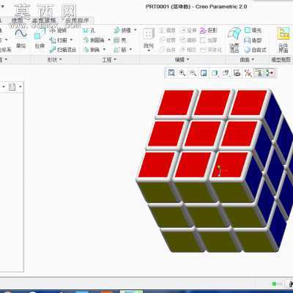The width and height of the screenshot is (293, 293).
Task: Open the View Manager icon
Action: pyautogui.click(x=237, y=73)
